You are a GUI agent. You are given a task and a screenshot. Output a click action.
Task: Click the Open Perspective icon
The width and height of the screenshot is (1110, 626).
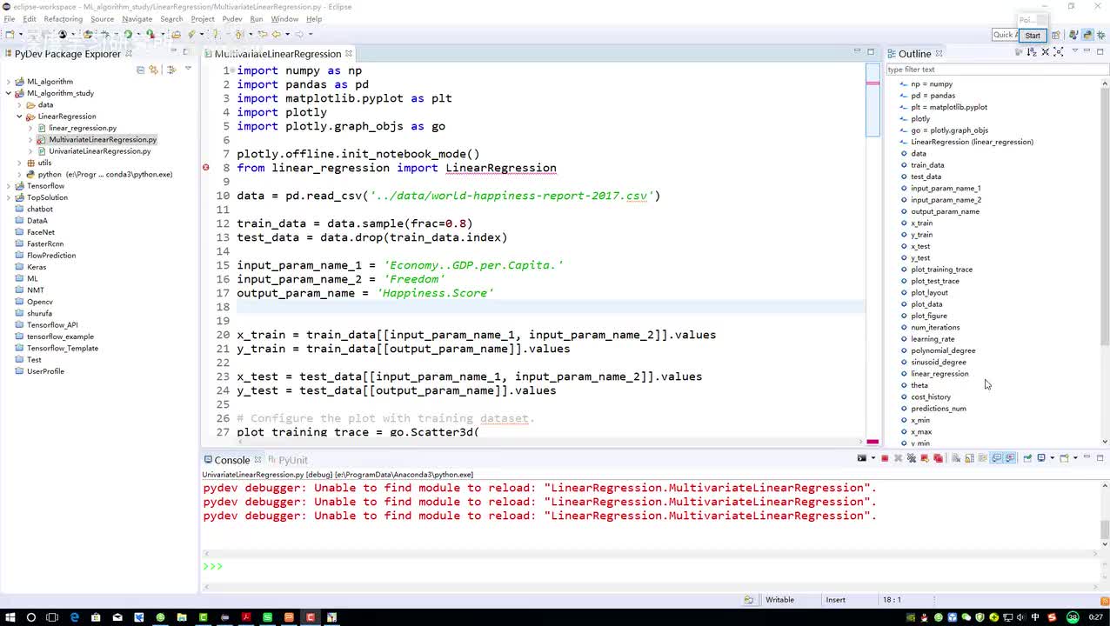1055,36
